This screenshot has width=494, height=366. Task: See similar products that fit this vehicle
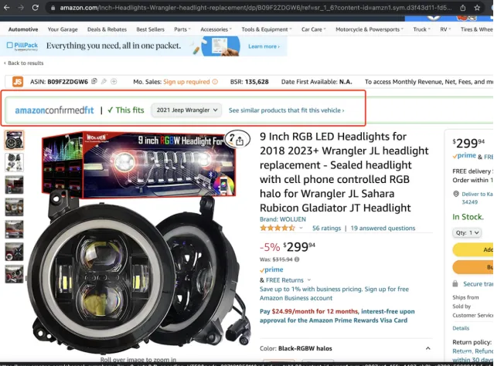(286, 110)
